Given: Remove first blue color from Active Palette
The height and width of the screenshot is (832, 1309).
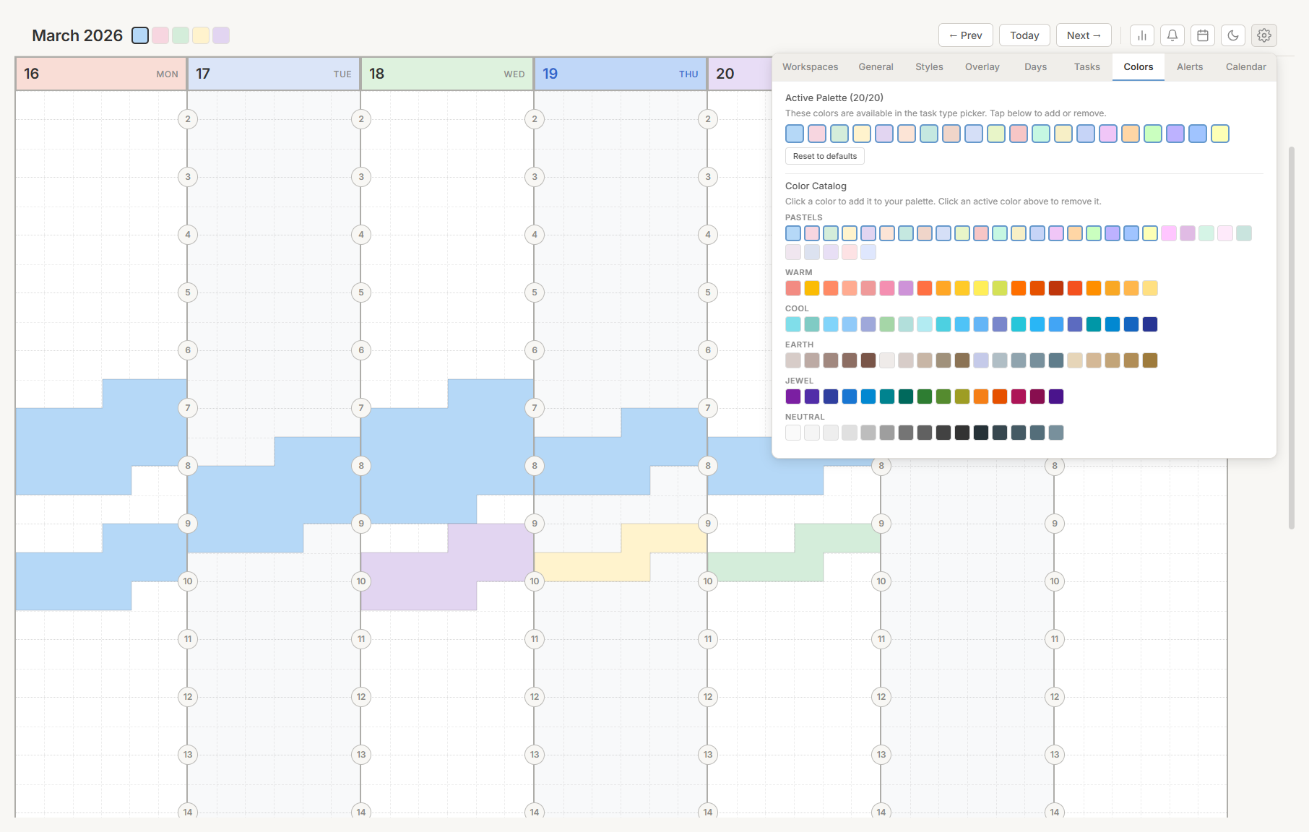Looking at the screenshot, I should 795,134.
